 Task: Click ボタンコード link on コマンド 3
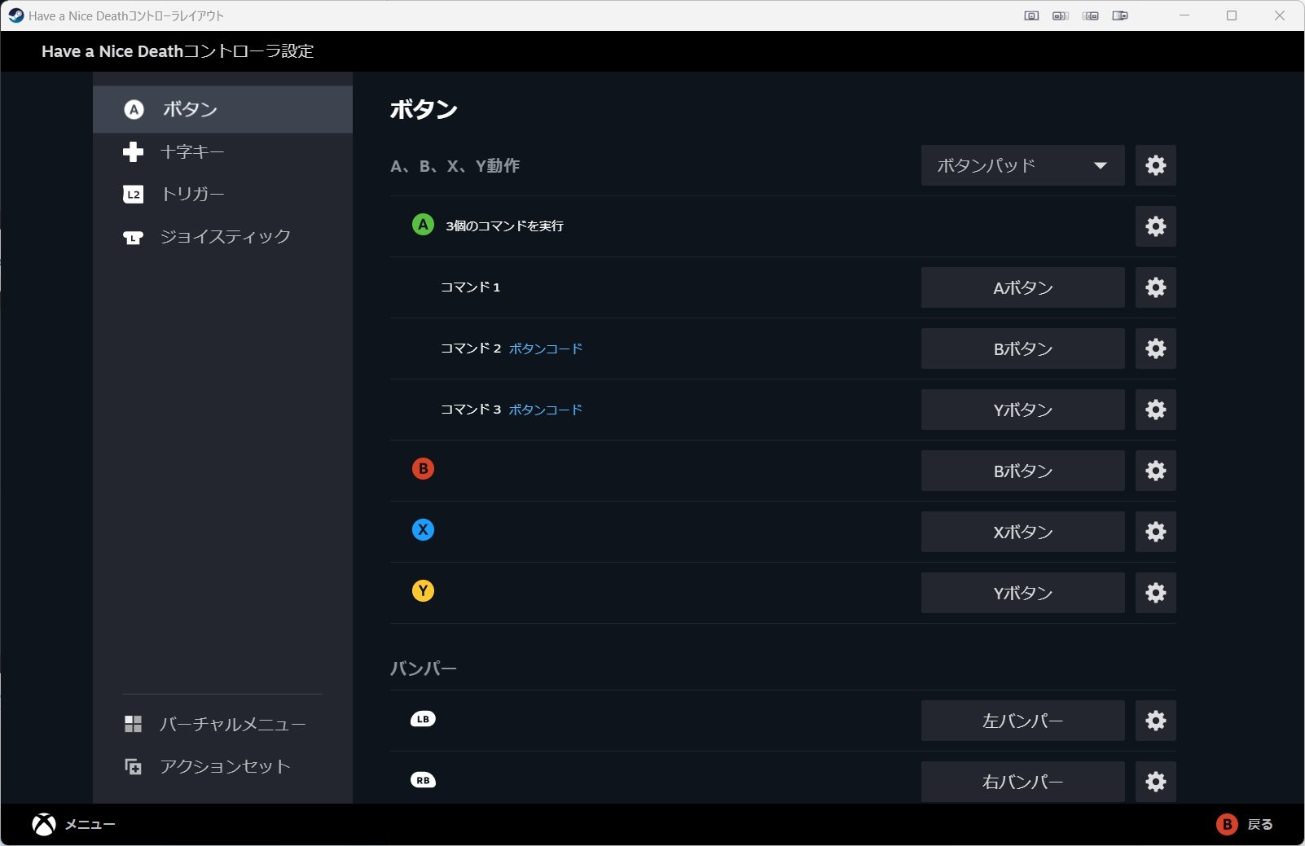click(x=546, y=410)
